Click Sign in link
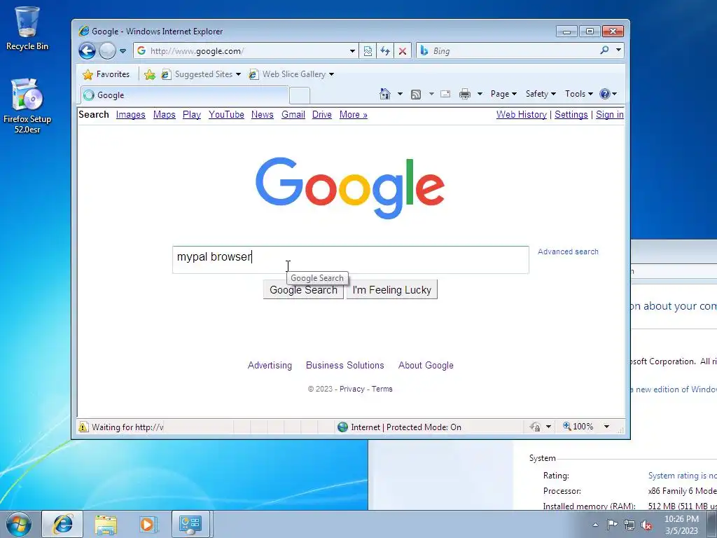The image size is (717, 538). pos(610,114)
